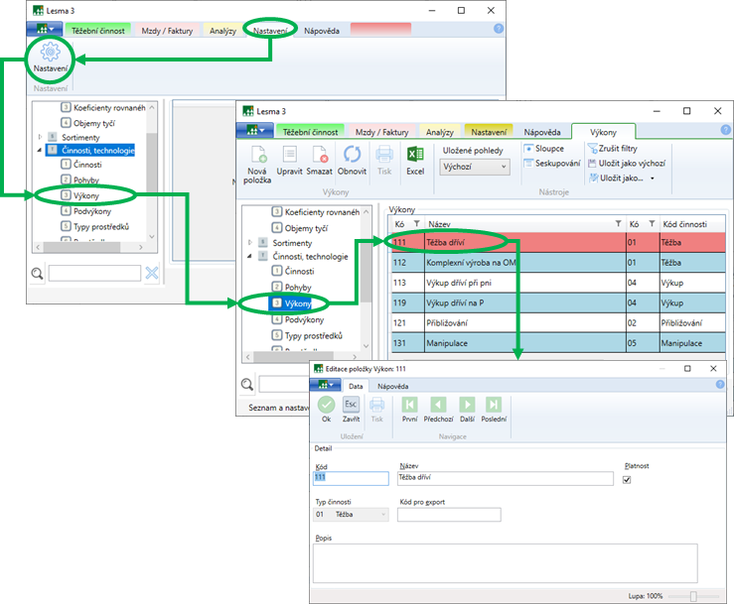Go to Další next record
734x604 pixels.
click(x=467, y=405)
